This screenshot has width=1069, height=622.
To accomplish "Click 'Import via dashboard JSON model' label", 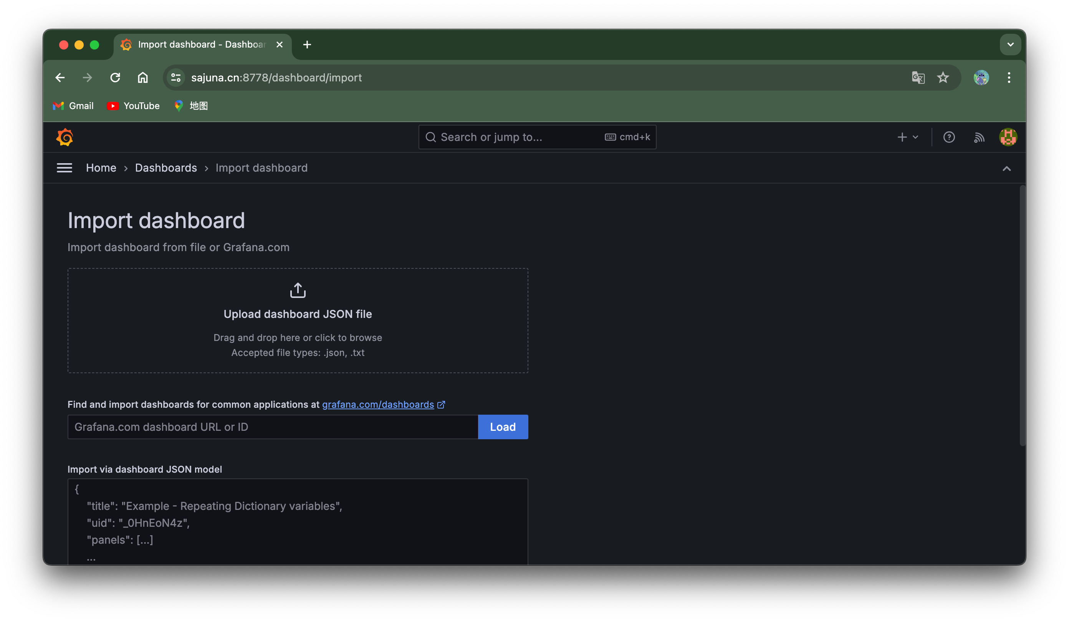I will (145, 469).
